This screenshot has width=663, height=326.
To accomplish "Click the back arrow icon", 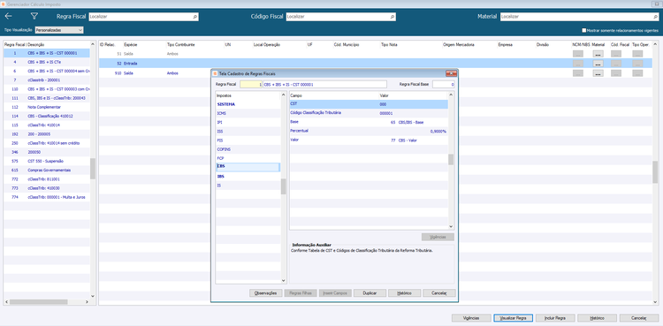I will (x=8, y=16).
